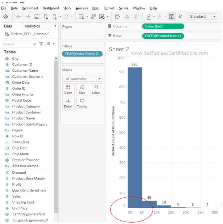
Task: Select the Quantity ordered new measure
Action: coord(29,190)
